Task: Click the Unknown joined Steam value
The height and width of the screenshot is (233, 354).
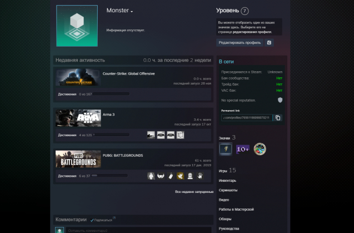Action: 275,72
